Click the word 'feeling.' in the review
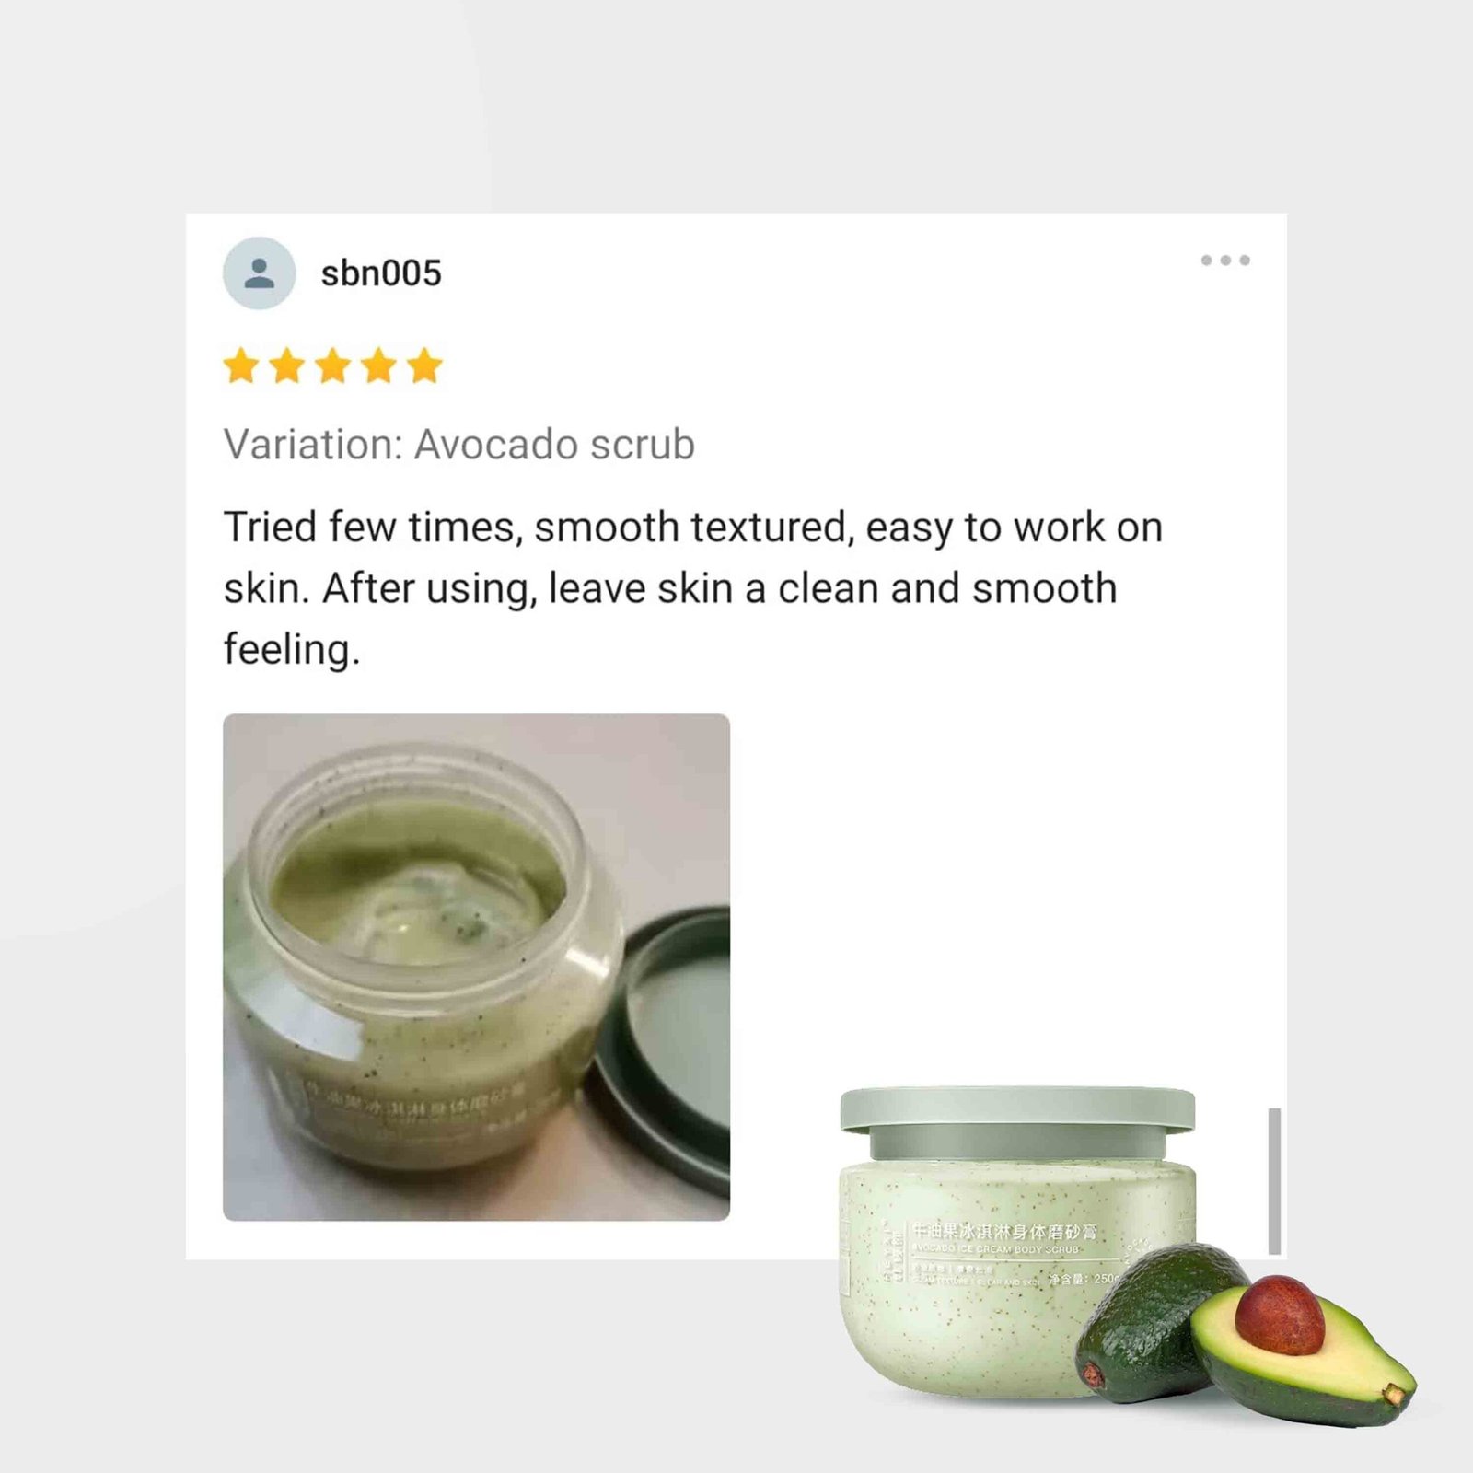This screenshot has height=1473, width=1473. coord(292,649)
